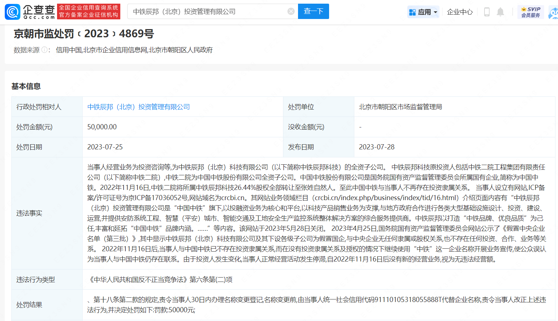The width and height of the screenshot is (558, 321).
Task: Click the 行政处罚相对人 label cell
Action: pos(47,107)
